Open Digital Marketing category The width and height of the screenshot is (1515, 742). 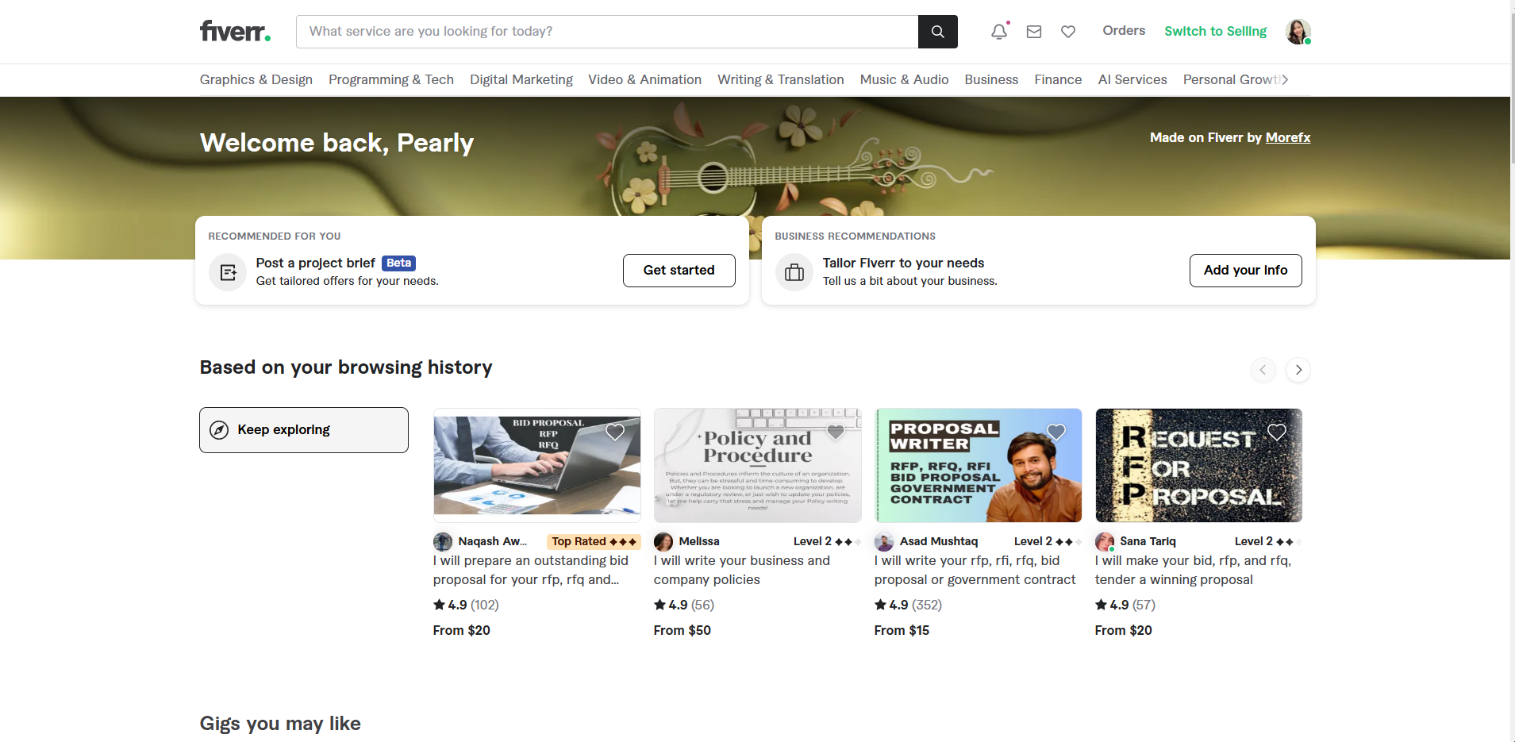click(x=521, y=79)
